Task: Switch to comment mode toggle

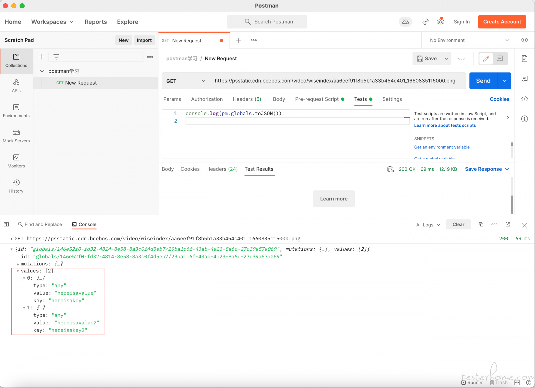Action: [x=500, y=59]
